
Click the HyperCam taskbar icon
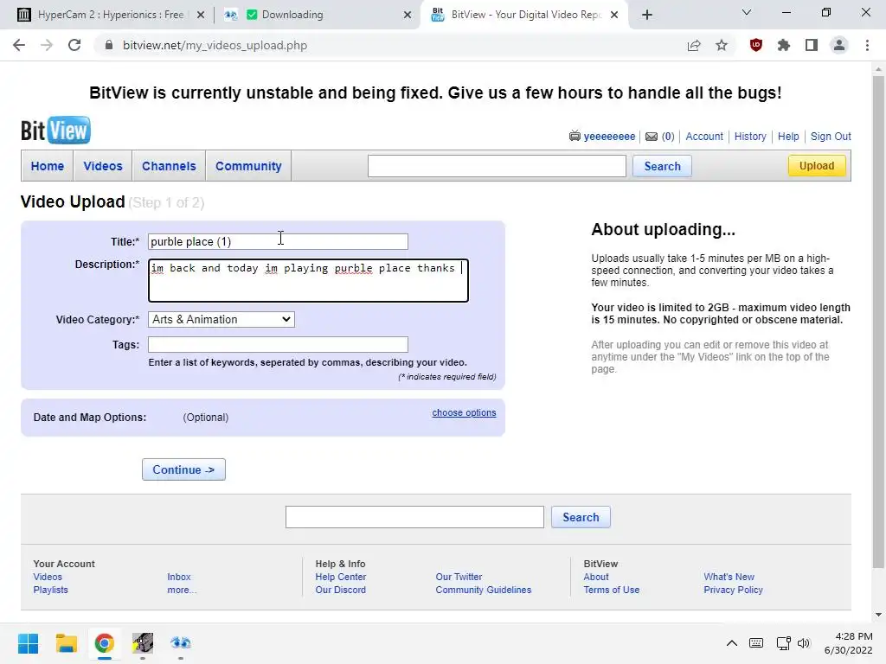(143, 643)
